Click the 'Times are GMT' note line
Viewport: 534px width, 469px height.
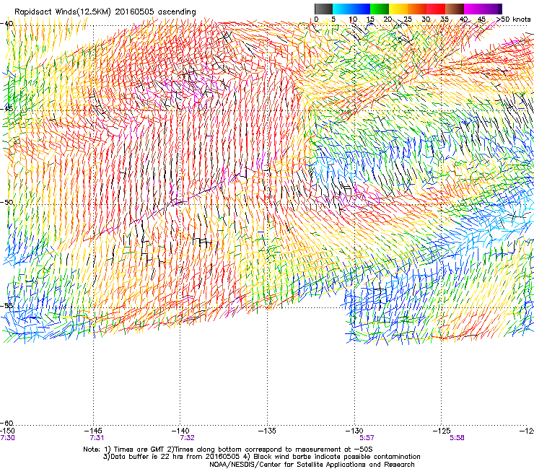click(228, 450)
